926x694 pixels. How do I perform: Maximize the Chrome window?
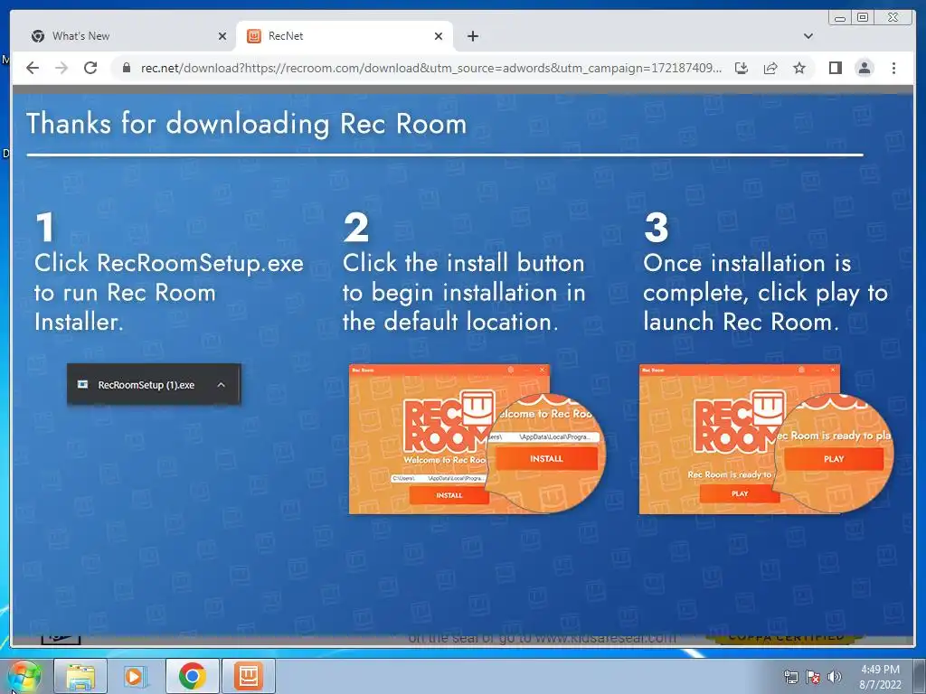click(x=862, y=18)
